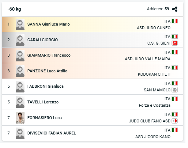This screenshot has height=148, width=188.
Task: Select FABBRONI Gianluca name link
Action: pos(45,86)
